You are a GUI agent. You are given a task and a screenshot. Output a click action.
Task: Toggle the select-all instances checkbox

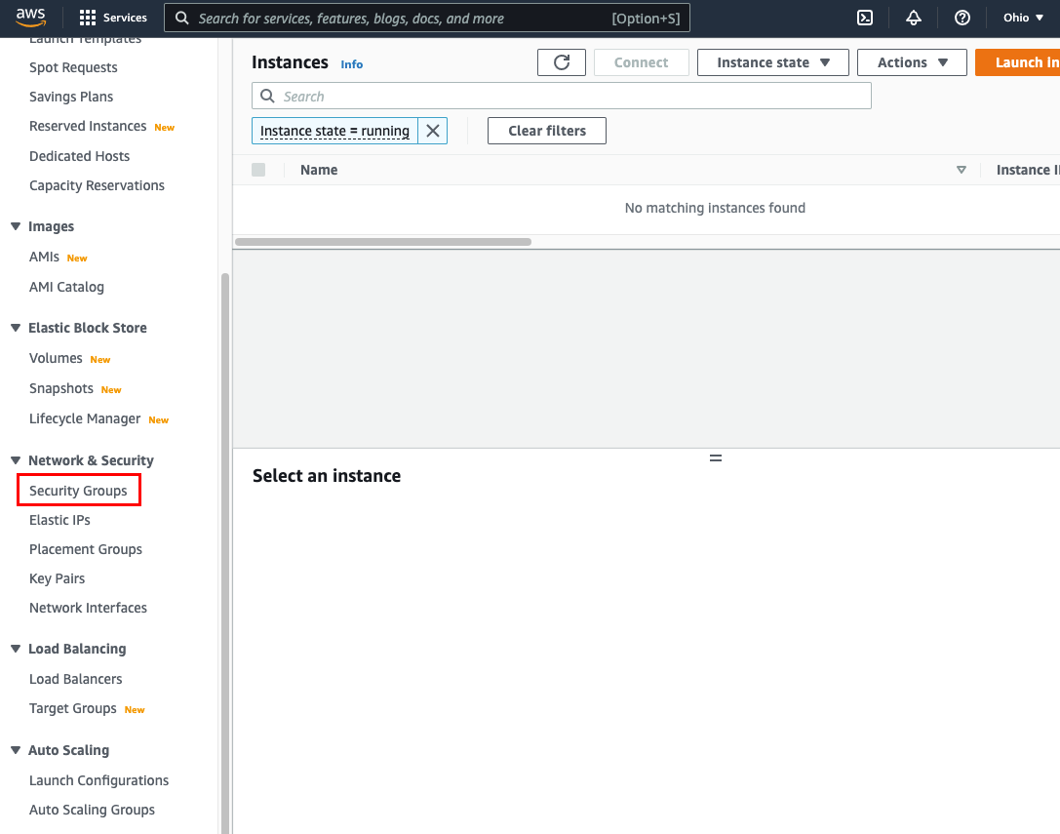point(258,170)
